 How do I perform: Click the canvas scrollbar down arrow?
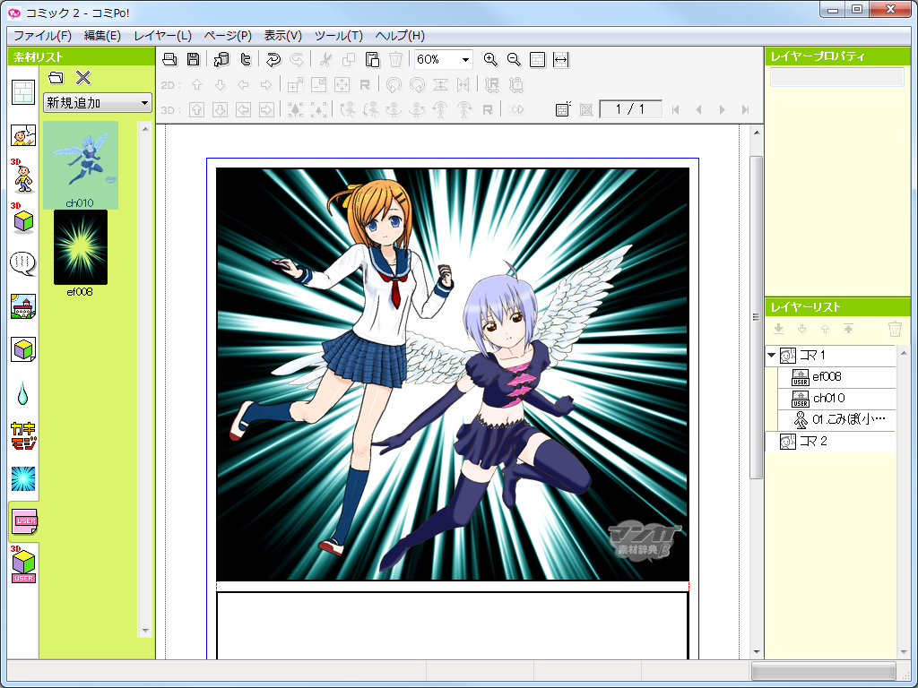coord(757,651)
